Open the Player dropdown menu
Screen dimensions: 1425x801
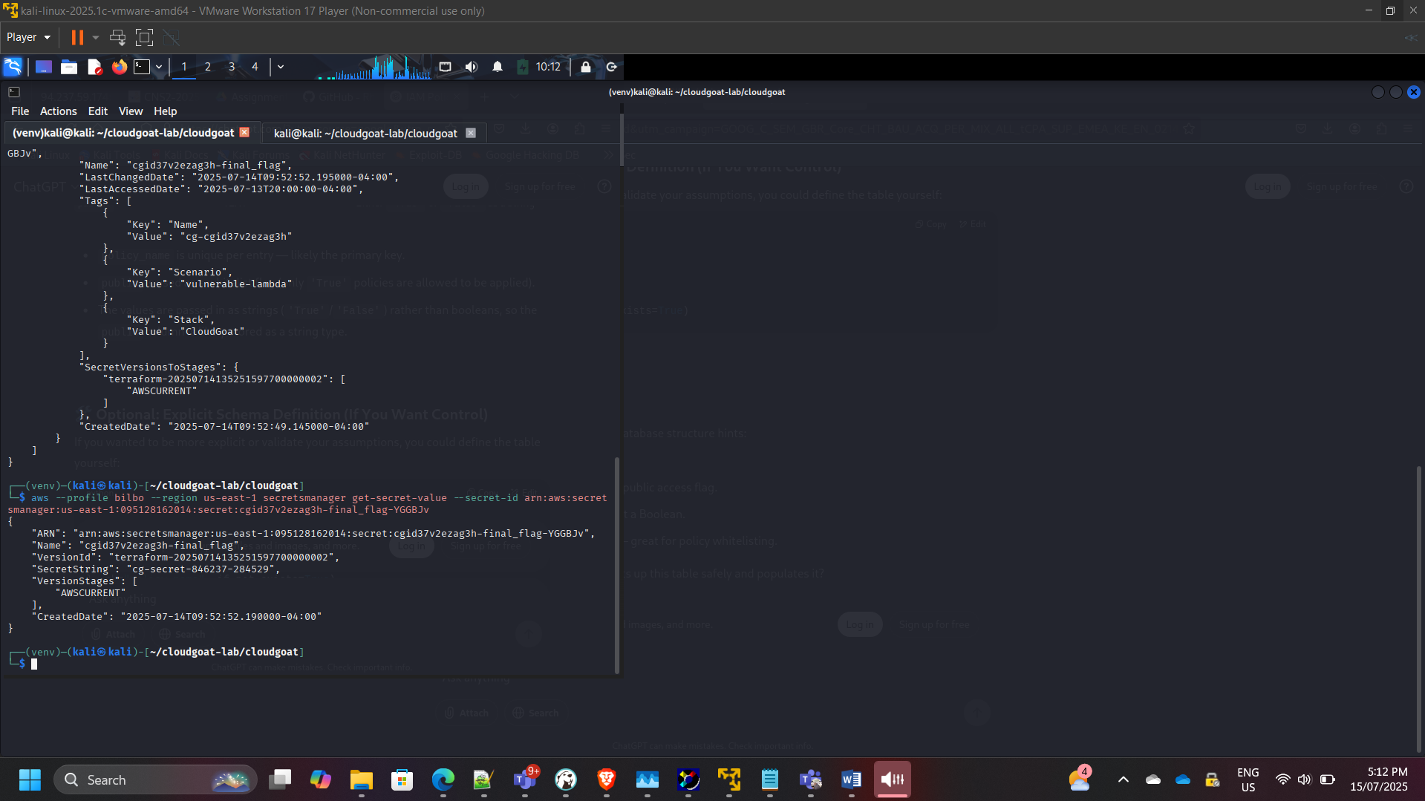pos(28,37)
